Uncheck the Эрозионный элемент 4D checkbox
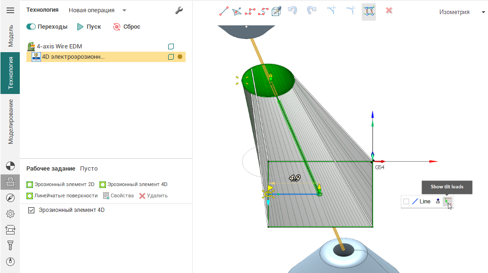Viewport: 488px width, 273px height. tap(32, 210)
